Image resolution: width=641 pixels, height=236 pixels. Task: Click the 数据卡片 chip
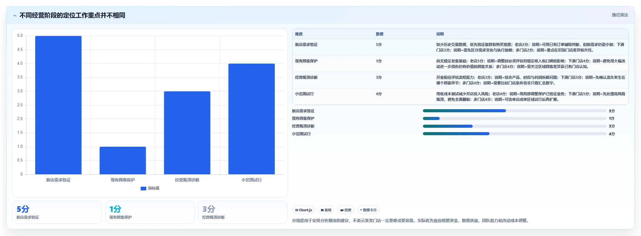click(x=368, y=210)
